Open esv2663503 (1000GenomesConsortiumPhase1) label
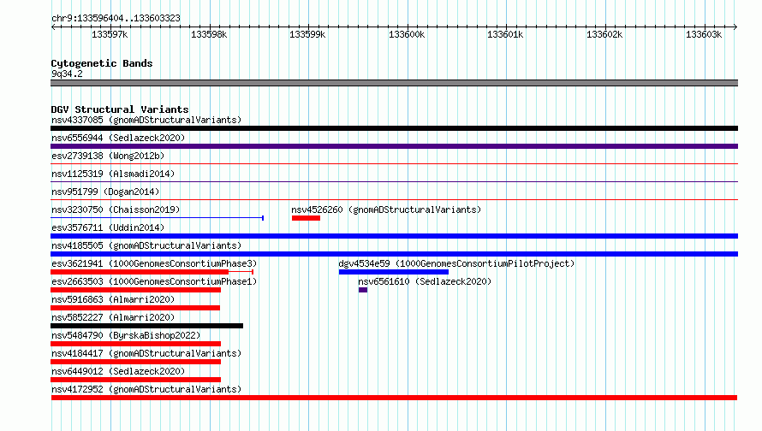762x431 pixels. tap(154, 281)
